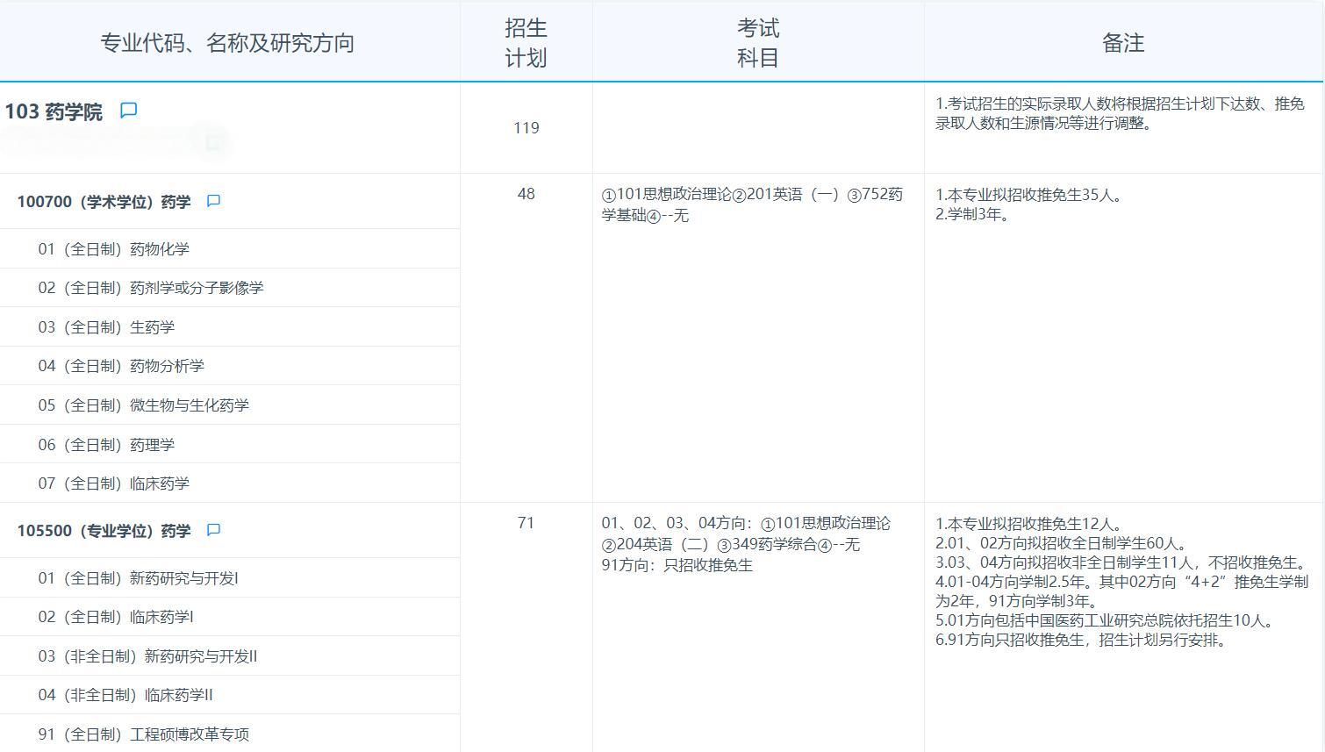Select the enrollment plan value 48
Viewport: 1325px width, 752px height.
click(x=525, y=194)
